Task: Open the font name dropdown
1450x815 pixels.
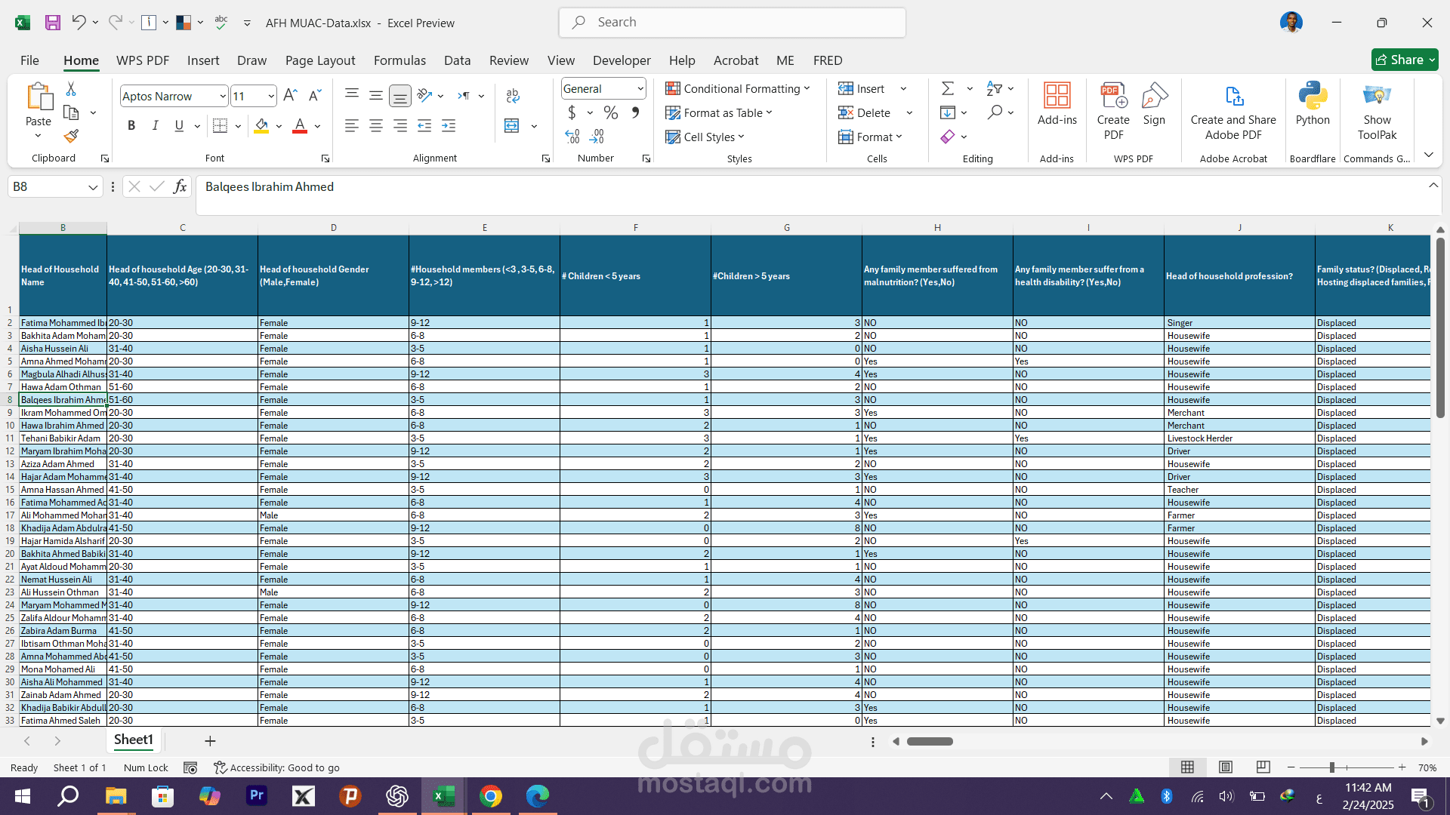Action: pyautogui.click(x=223, y=96)
